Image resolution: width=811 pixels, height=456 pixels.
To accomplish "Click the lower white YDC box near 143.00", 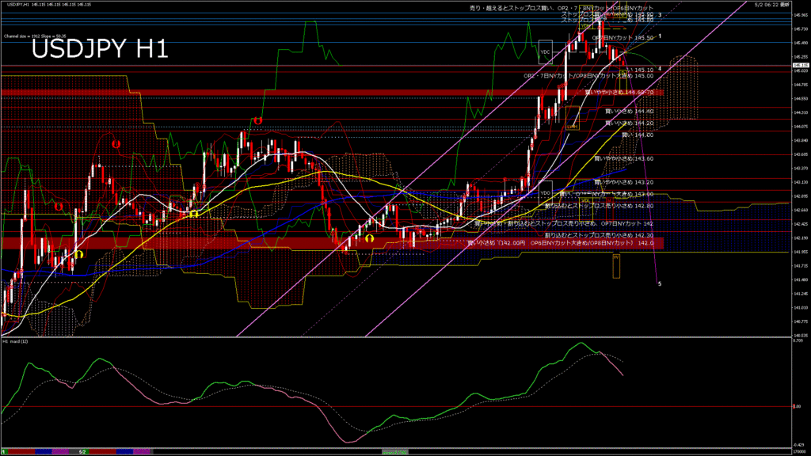I will click(545, 192).
